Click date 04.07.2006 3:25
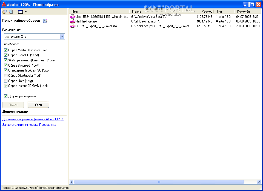The image size is (263, 191). coord(247,17)
